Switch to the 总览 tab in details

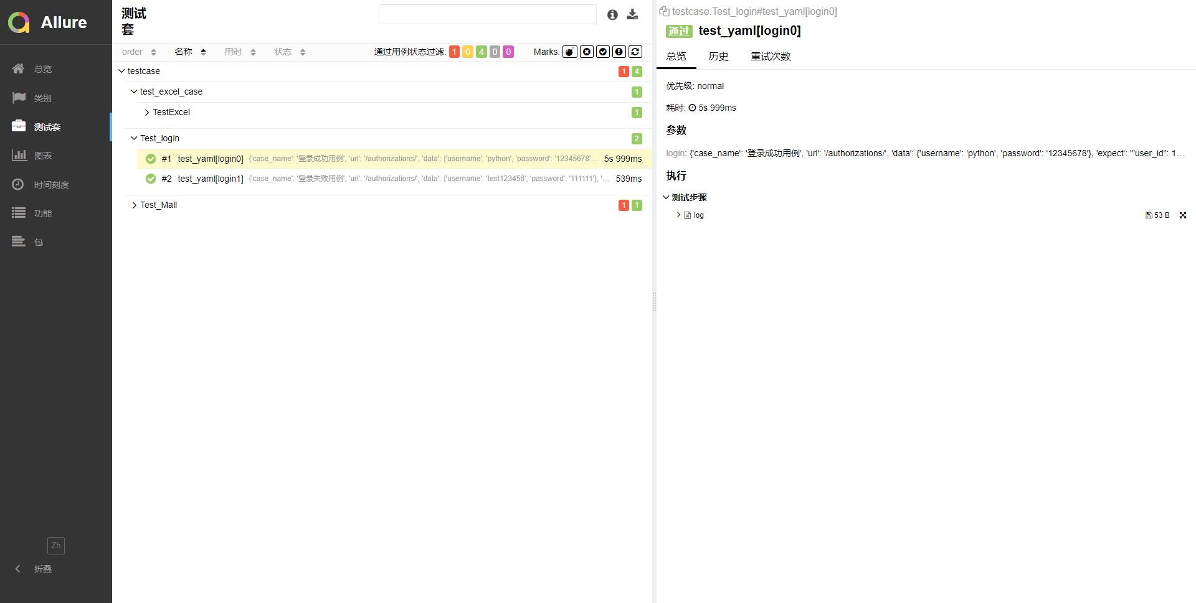(676, 57)
